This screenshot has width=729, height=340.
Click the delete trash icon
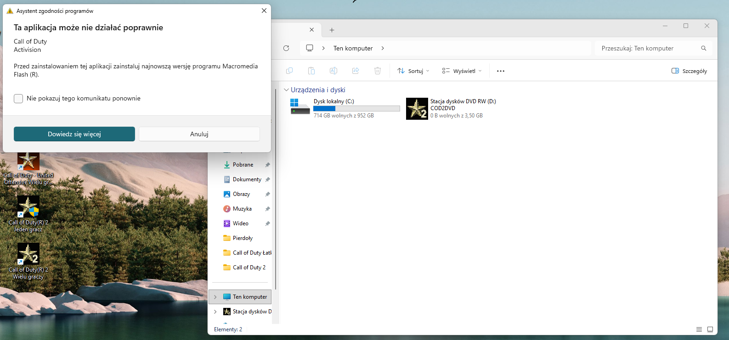tap(378, 71)
